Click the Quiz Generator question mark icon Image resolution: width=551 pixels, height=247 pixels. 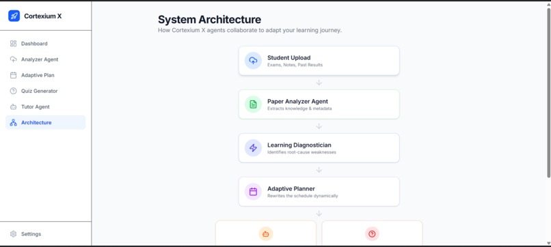[14, 91]
